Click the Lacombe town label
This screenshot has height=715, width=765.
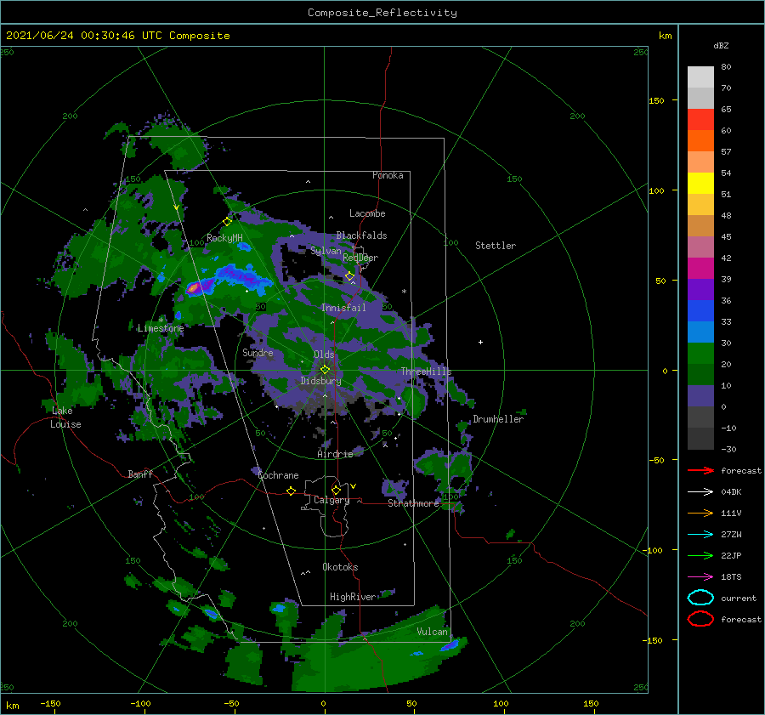click(367, 213)
